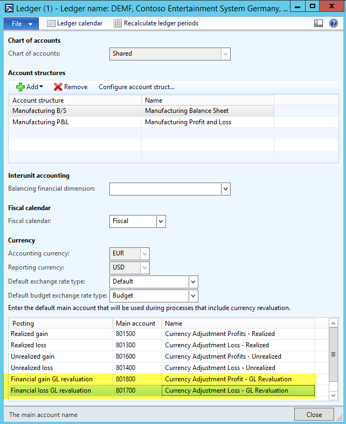
Task: Sort by the Main account column header
Action: coord(135,324)
